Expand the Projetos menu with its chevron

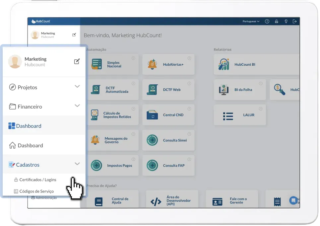click(77, 86)
